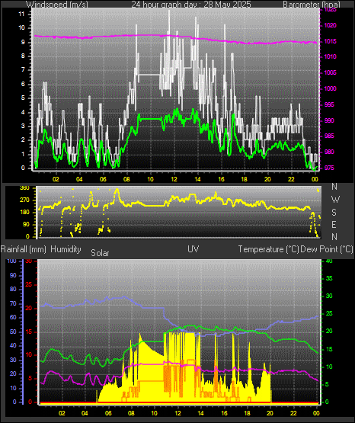Click the Humidity label
Viewport: 355px width, 423px height.
66,249
